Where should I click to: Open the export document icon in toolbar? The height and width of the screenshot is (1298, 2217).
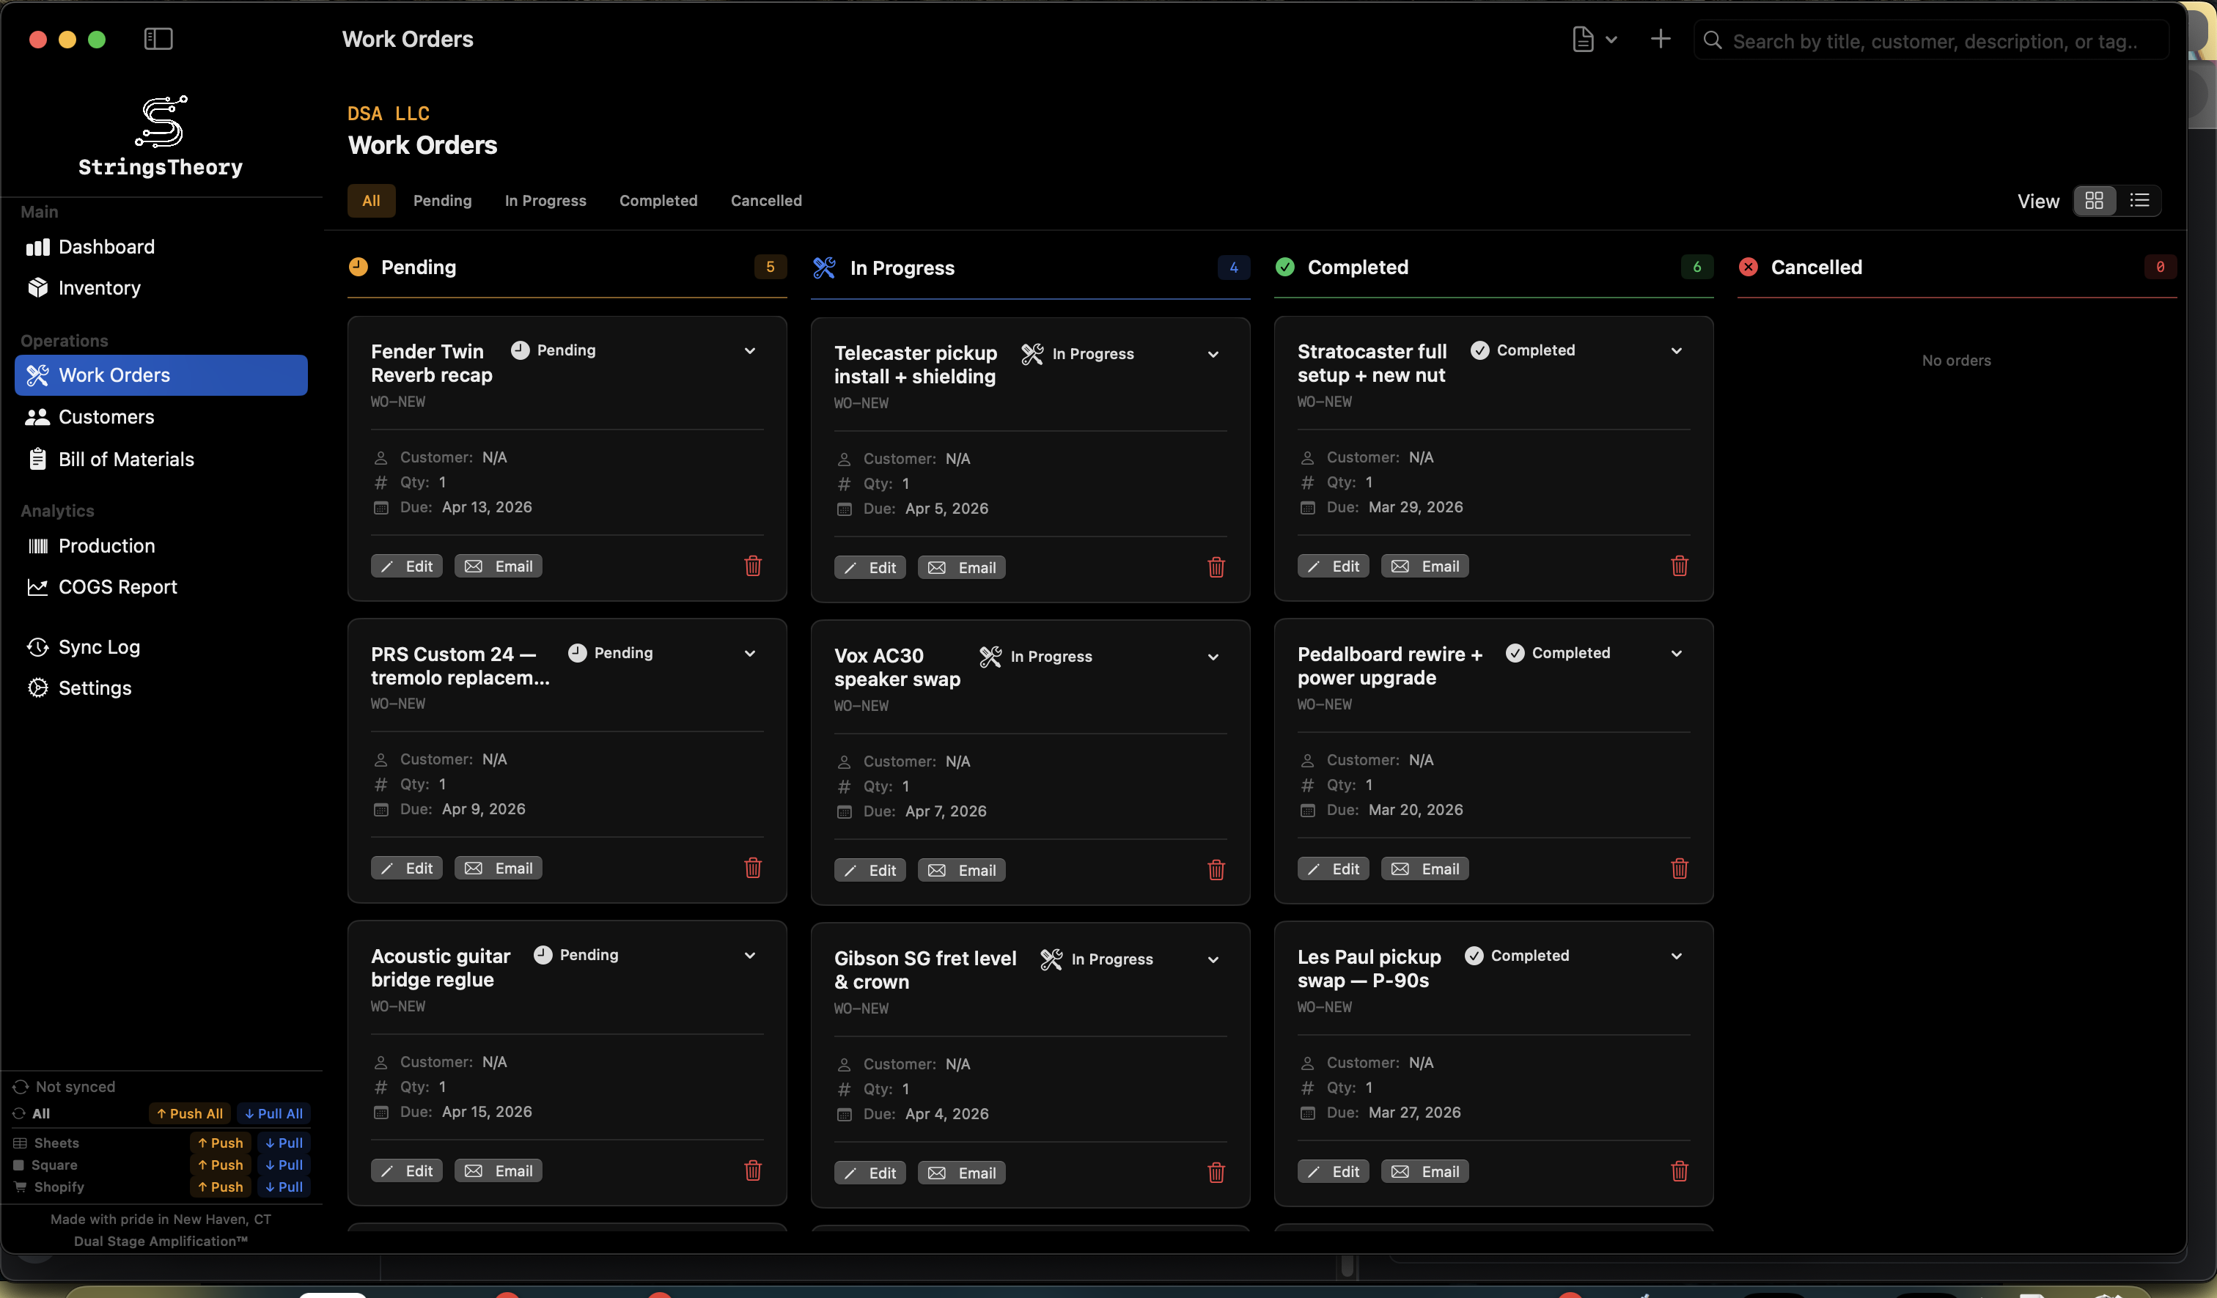point(1582,39)
